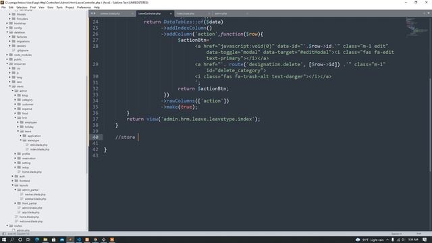Open the Tools menu
The height and width of the screenshot is (243, 432).
[59, 7]
